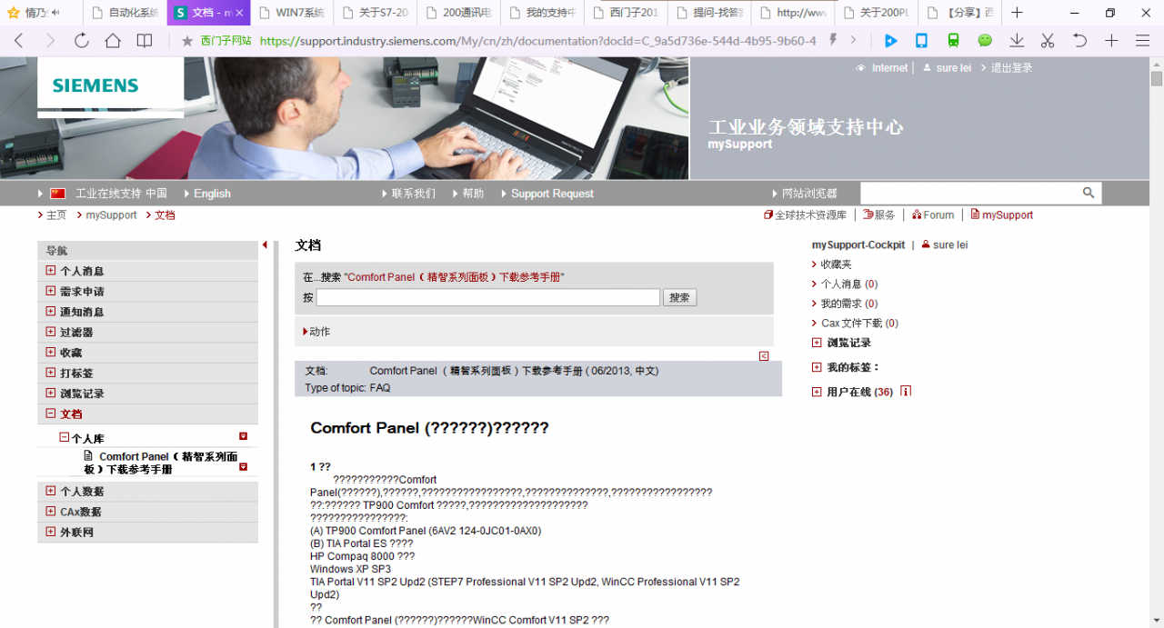Click the Comfort Panel document page icon in navigation
The width and height of the screenshot is (1164, 628).
[x=86, y=454]
